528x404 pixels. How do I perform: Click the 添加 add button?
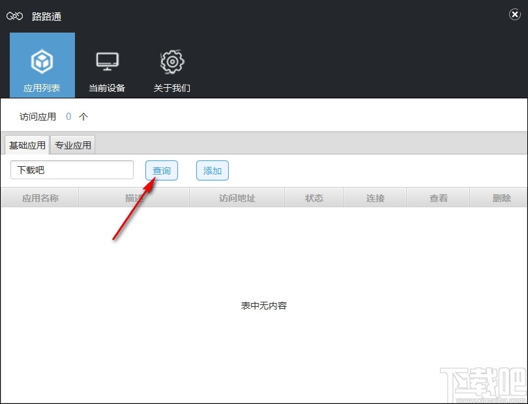(x=212, y=170)
